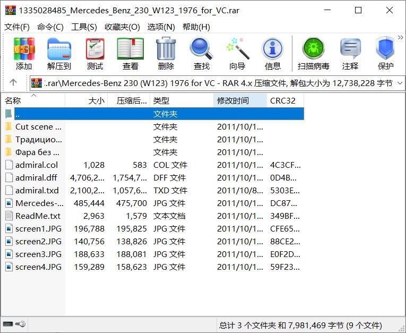Open the Find (查找) magnifier tool
Image resolution: width=406 pixels, height=333 pixels.
pos(202,54)
